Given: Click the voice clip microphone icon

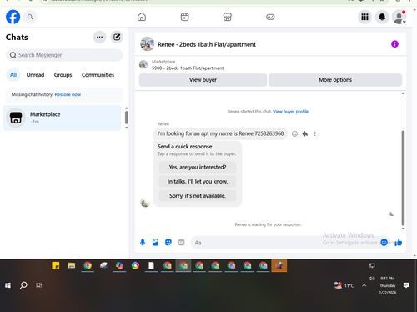Looking at the screenshot, I should tap(143, 243).
